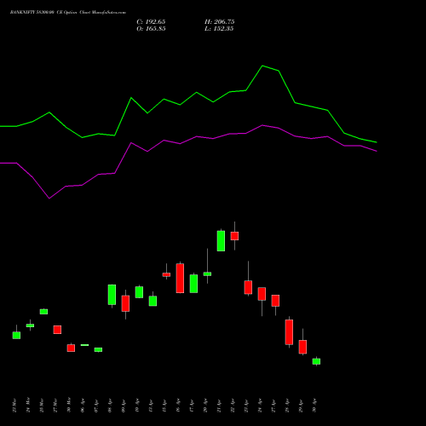
Task: Click the low price value L: 152.35
Action: coord(219,29)
